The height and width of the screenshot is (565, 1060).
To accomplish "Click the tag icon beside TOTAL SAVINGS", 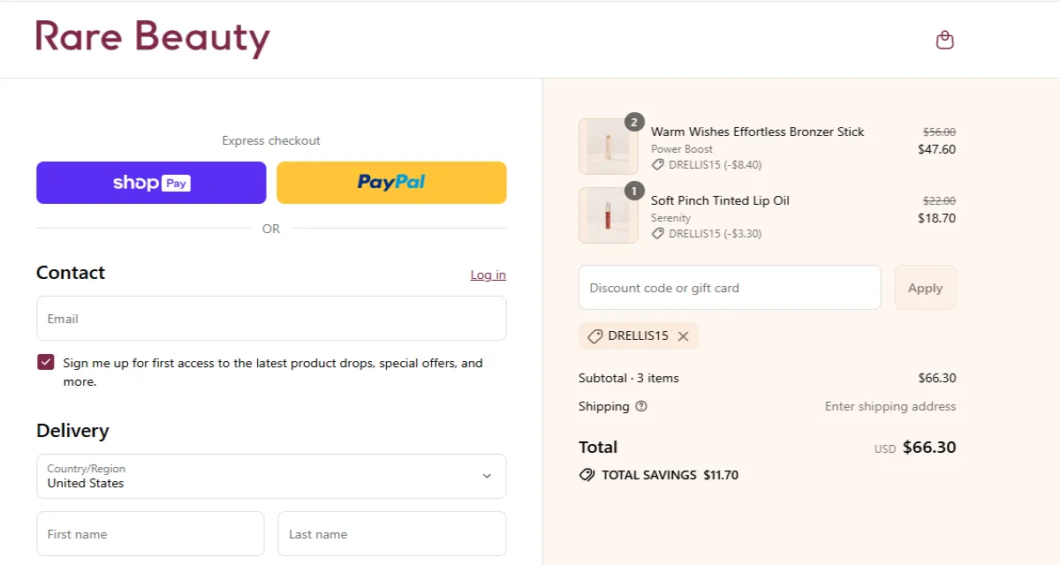I will (x=587, y=475).
